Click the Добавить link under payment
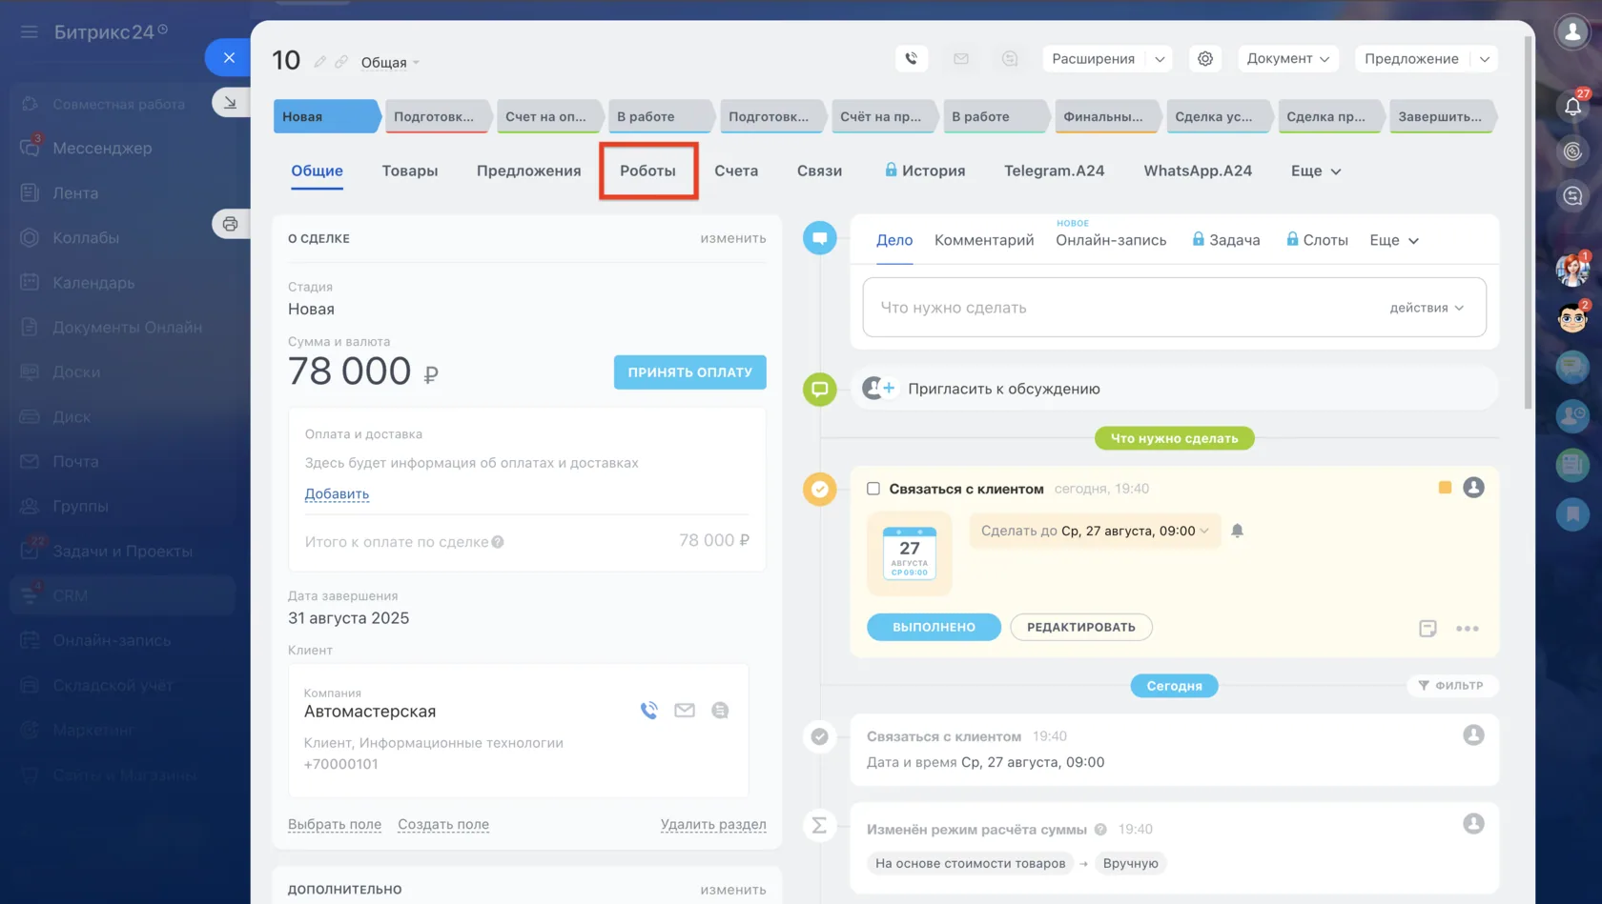Viewport: 1602px width, 904px height. [x=337, y=494]
